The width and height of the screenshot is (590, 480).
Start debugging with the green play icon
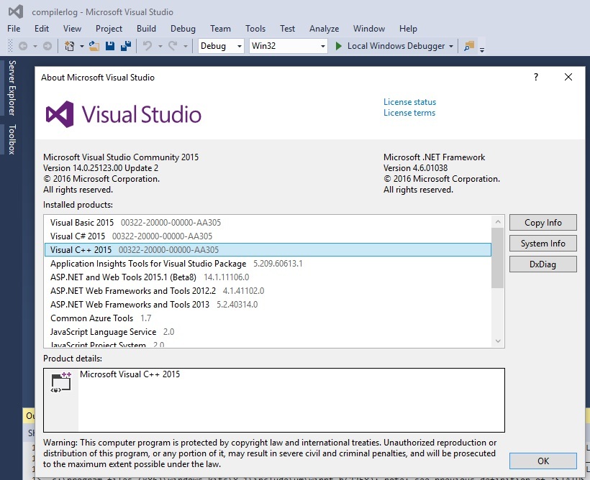pos(339,46)
